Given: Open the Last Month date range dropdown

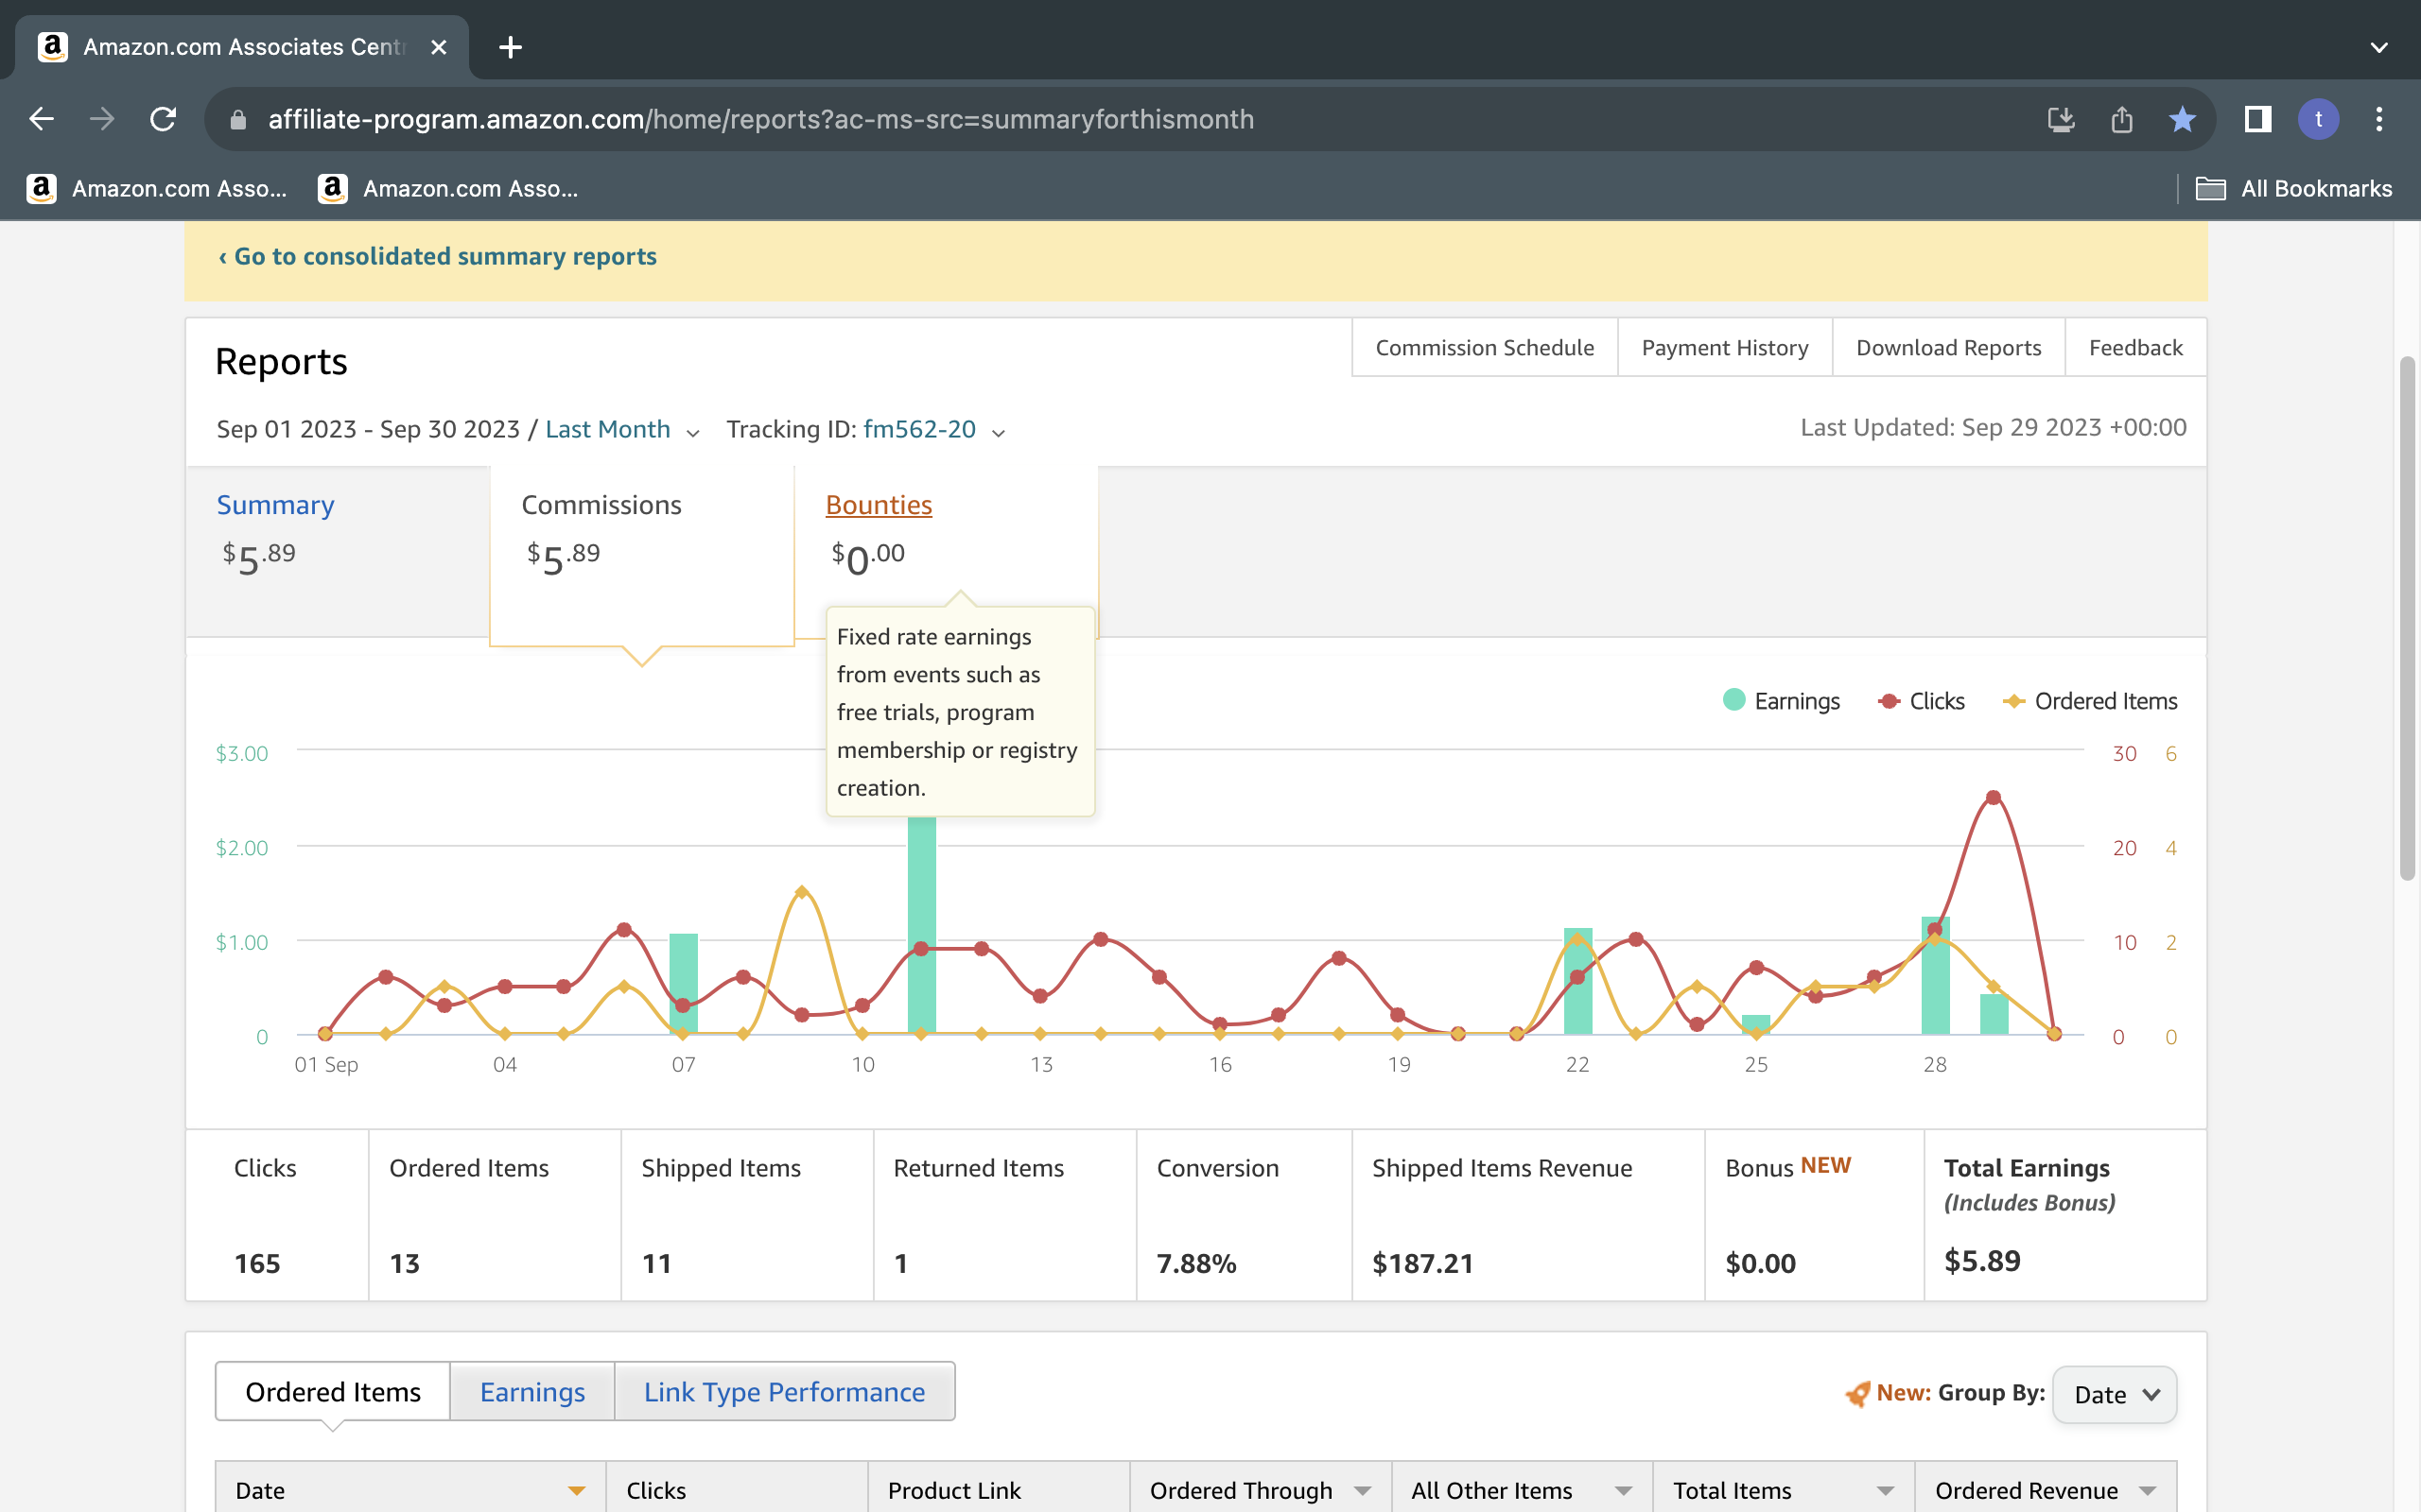Looking at the screenshot, I should (621, 429).
